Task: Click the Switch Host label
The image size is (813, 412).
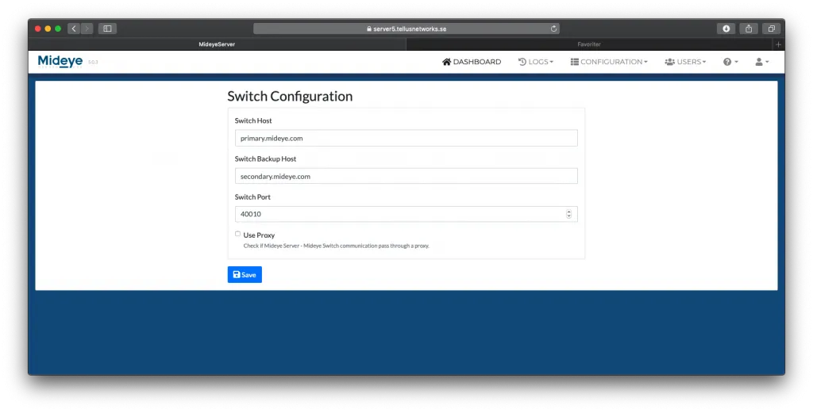Action: pyautogui.click(x=253, y=120)
